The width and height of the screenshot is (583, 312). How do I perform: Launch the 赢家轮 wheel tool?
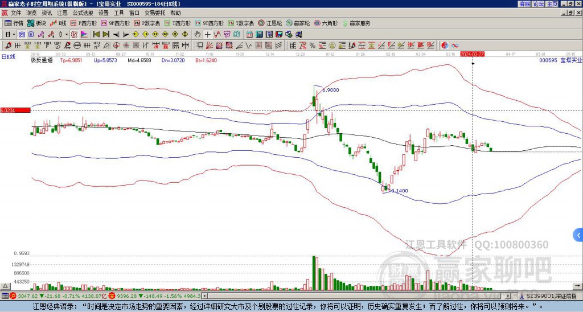coord(298,23)
